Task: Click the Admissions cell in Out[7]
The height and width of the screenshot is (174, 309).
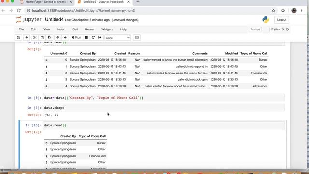Action: point(260,86)
